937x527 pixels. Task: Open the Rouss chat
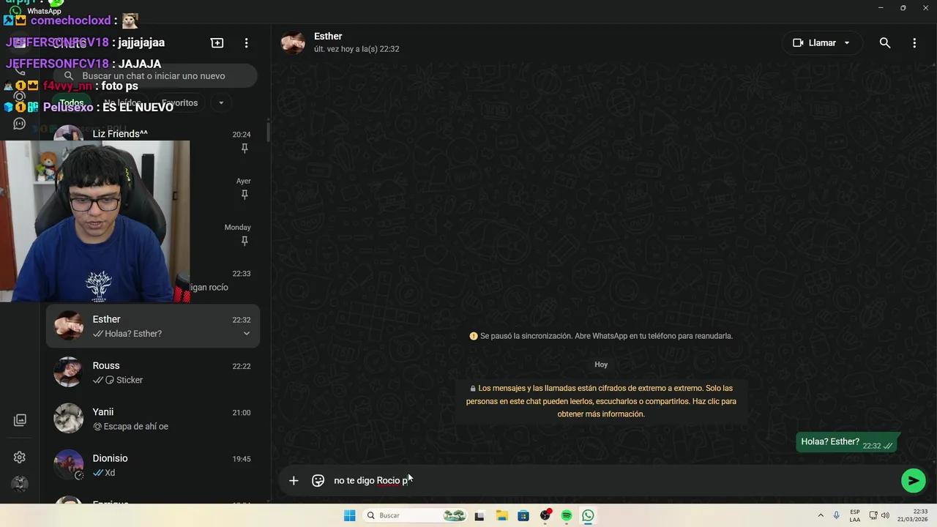point(153,372)
